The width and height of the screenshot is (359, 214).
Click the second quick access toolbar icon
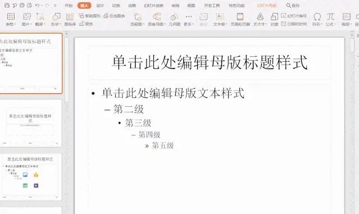15,5
